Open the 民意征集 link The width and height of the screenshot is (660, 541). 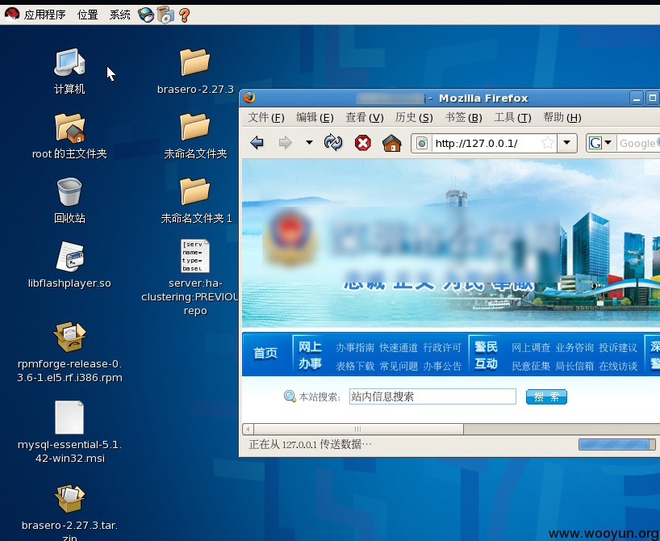[531, 366]
